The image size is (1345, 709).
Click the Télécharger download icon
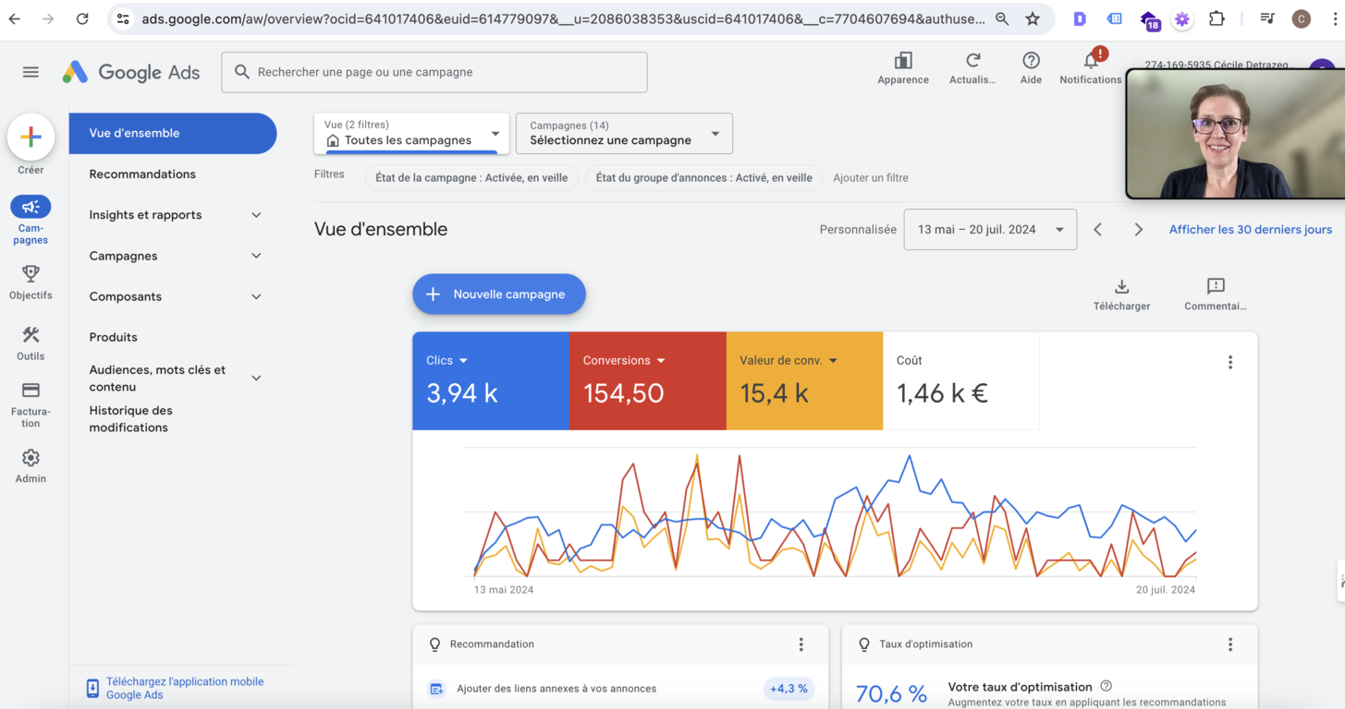[1121, 286]
